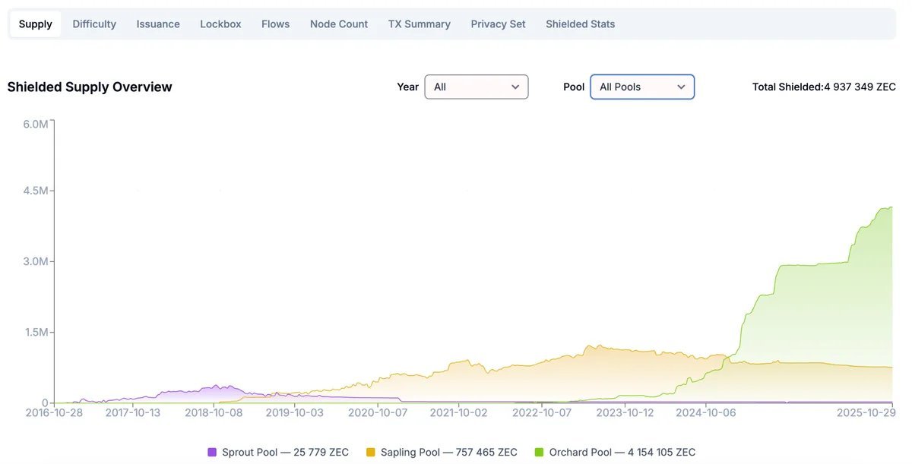Click the 2023-10-12 x-axis date label

pos(625,412)
